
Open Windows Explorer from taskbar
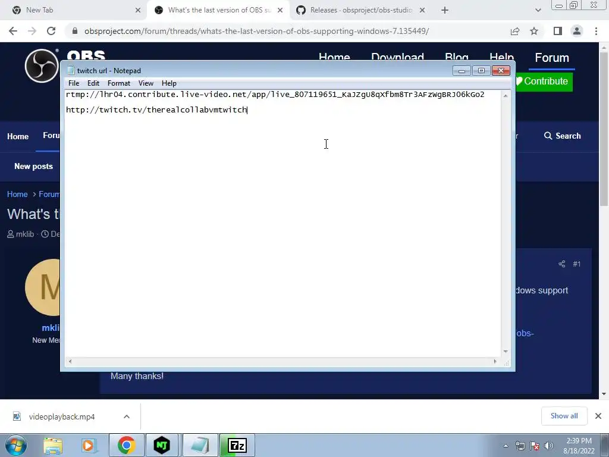point(53,445)
